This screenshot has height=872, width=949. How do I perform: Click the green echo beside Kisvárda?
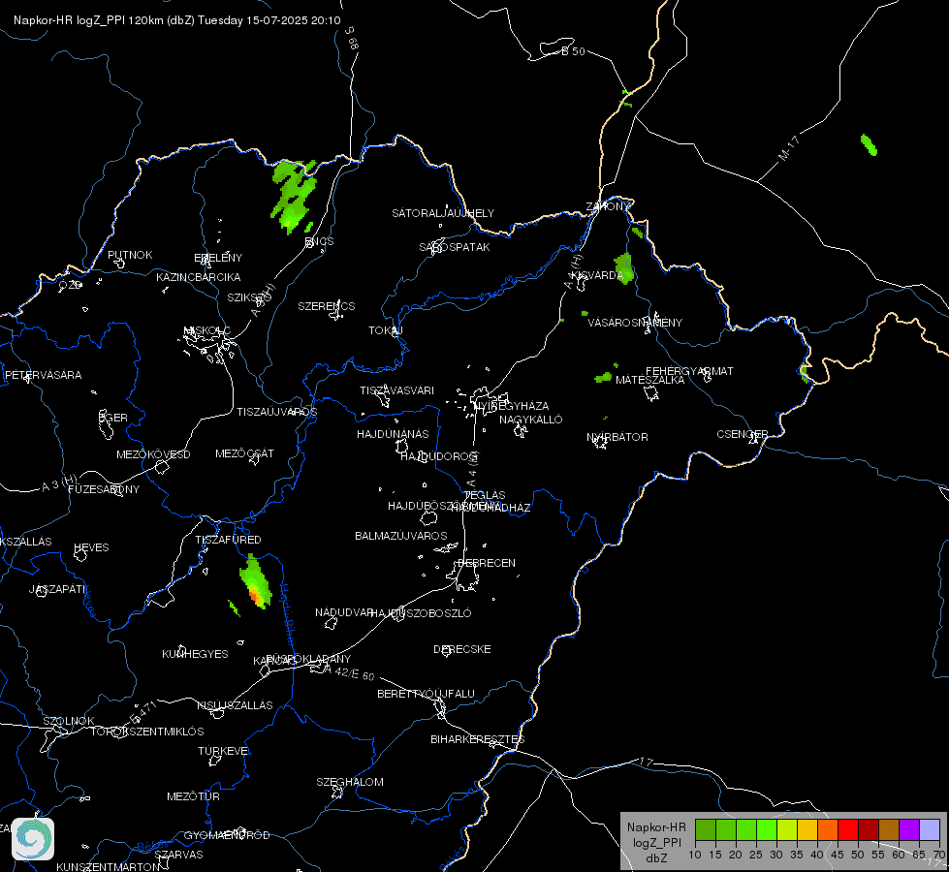tap(624, 268)
